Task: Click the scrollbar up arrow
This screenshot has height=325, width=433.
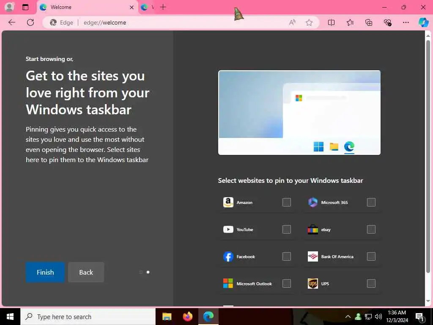Action: [428, 36]
